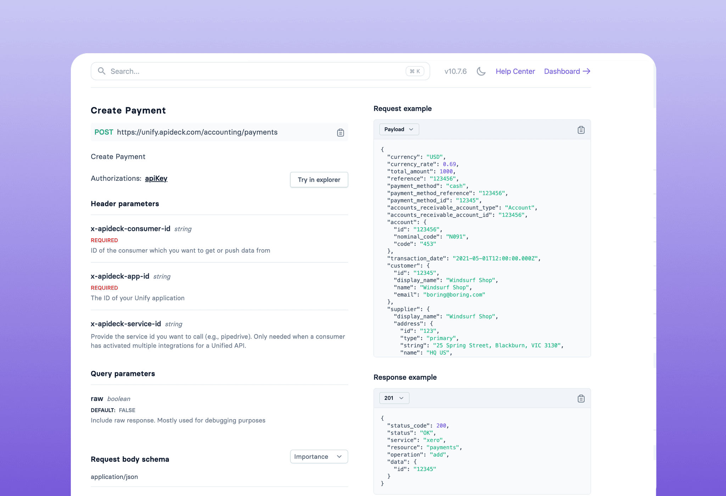Open the Importance dropdown next to Request body schema

pyautogui.click(x=318, y=456)
